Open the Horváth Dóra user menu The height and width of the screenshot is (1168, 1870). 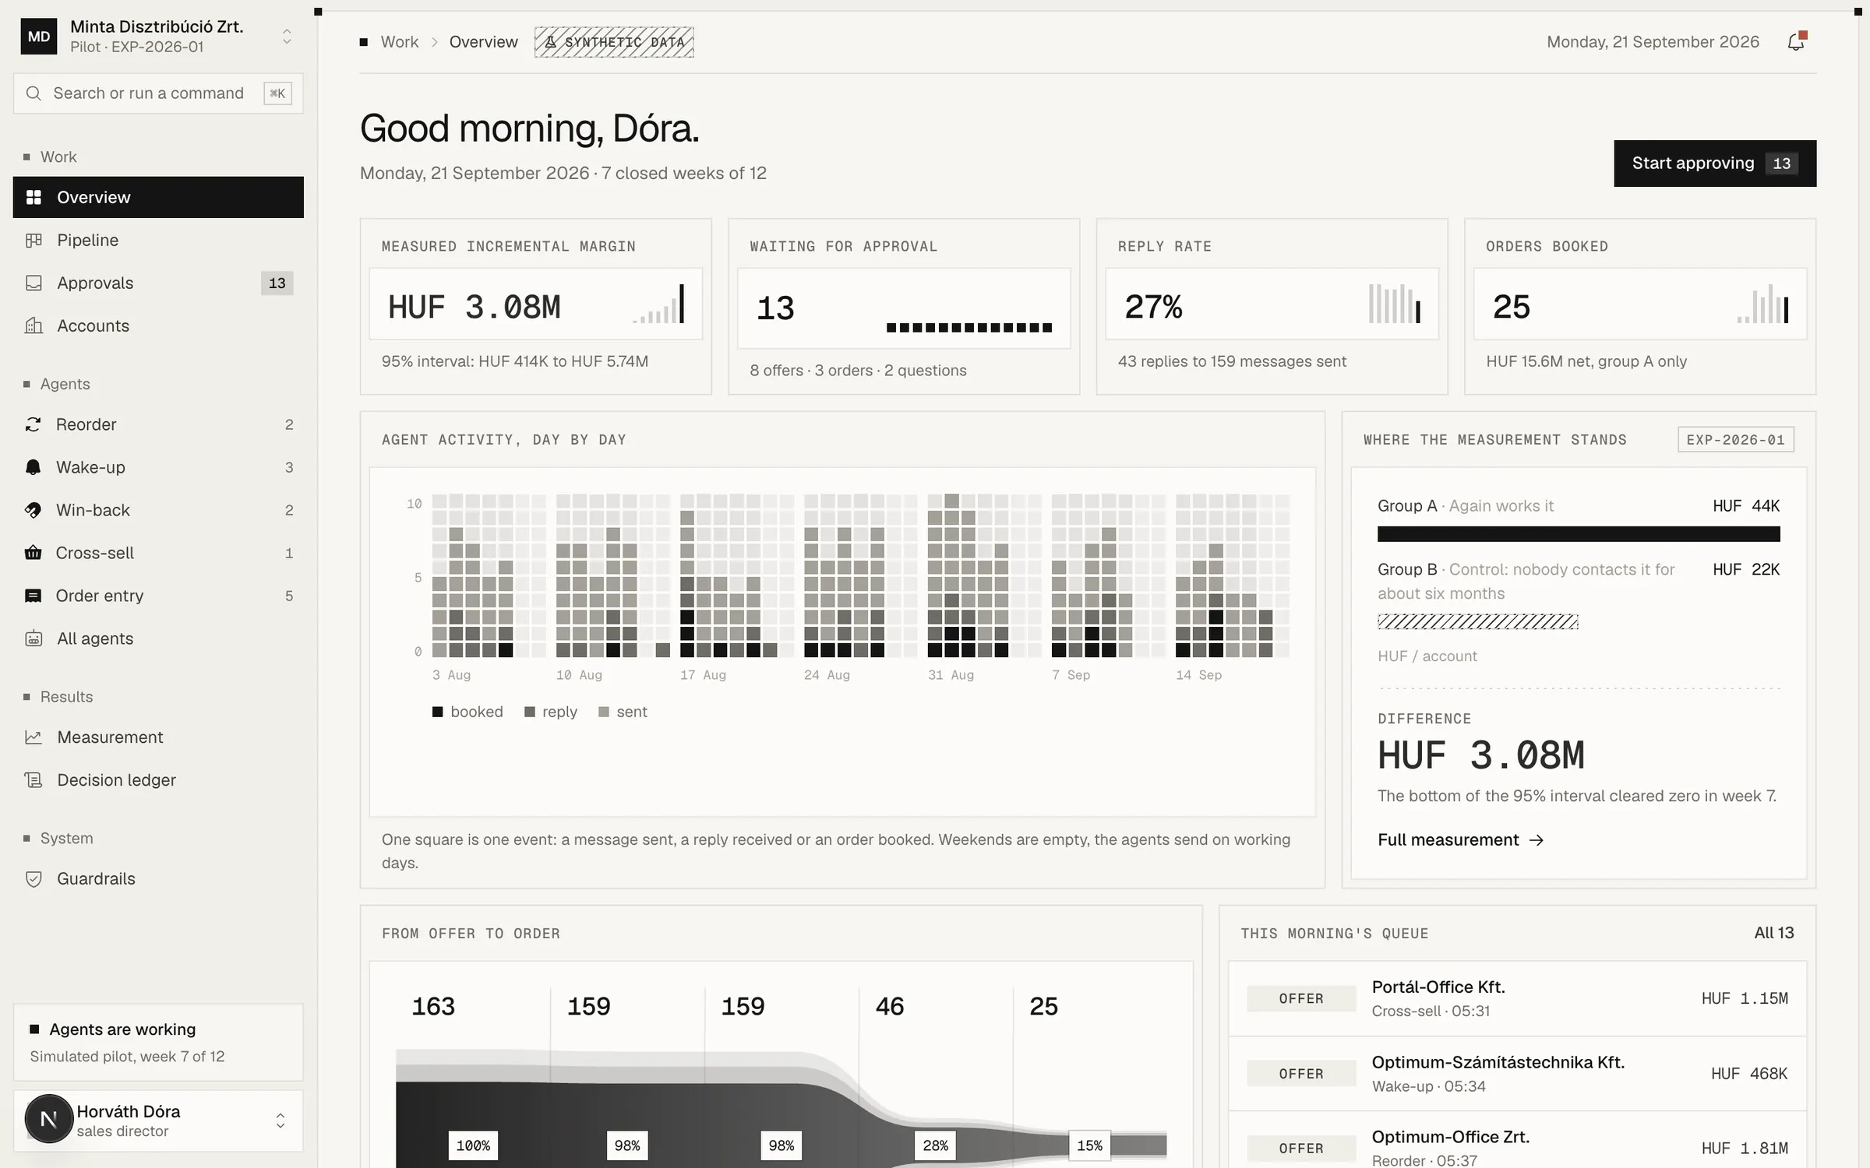click(x=158, y=1121)
